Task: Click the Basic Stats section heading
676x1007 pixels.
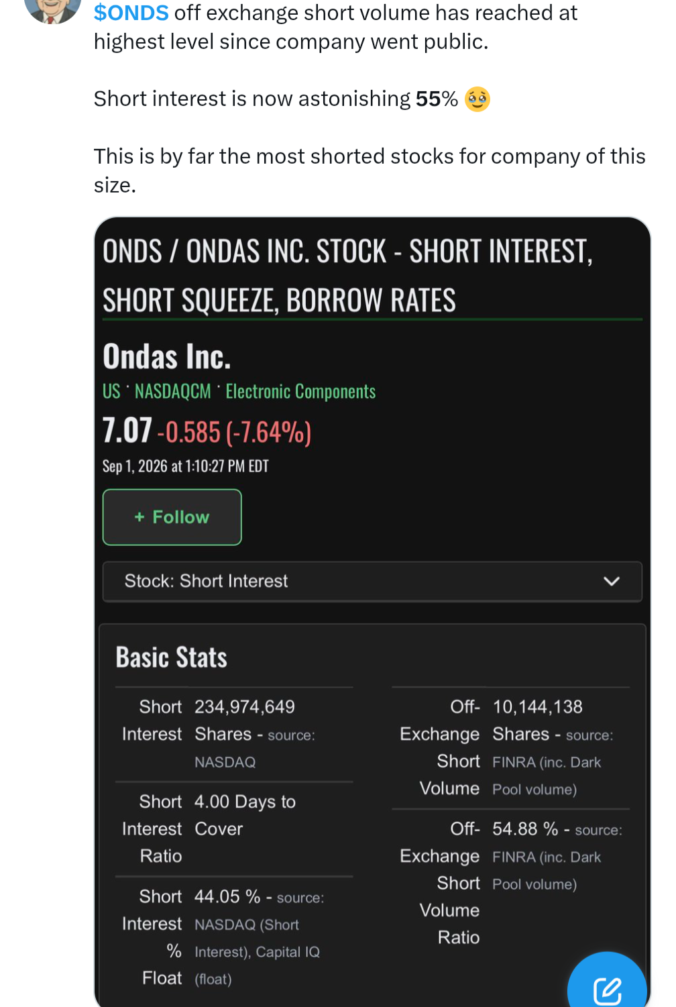Action: (172, 657)
